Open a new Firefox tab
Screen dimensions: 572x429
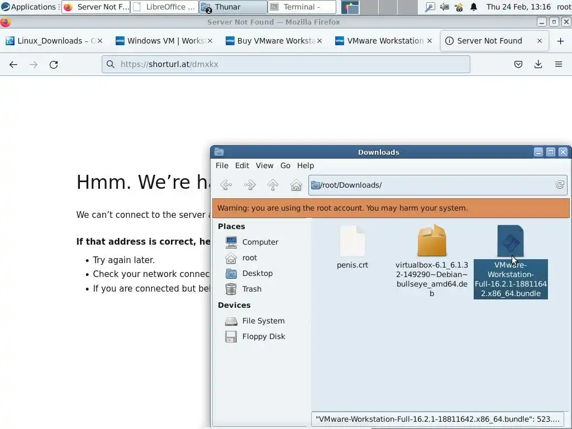tap(561, 41)
